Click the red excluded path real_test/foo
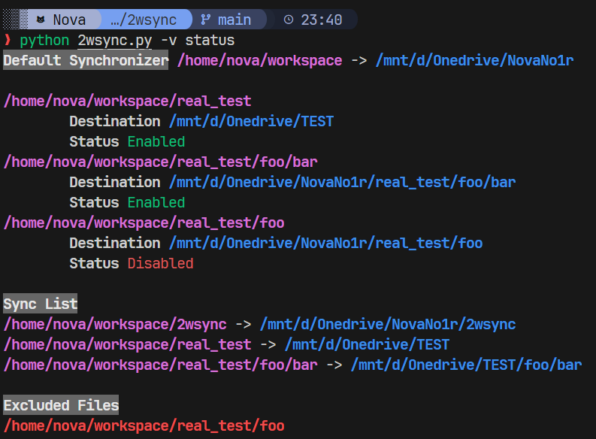Image resolution: width=596 pixels, height=439 pixels. pos(144,426)
